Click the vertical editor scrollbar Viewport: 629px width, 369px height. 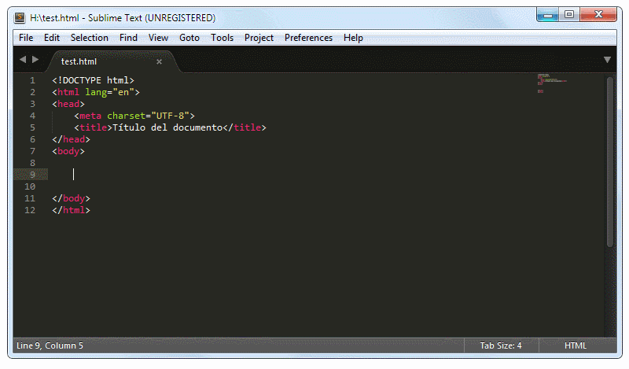coord(610,162)
